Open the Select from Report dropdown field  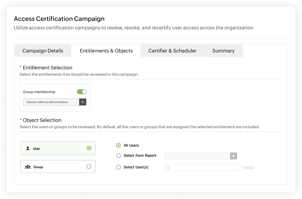point(197,156)
